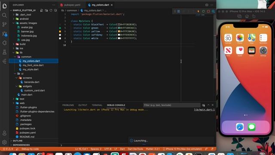Click Debug my code in status bar
The width and height of the screenshot is (275, 155).
[x=30, y=149]
